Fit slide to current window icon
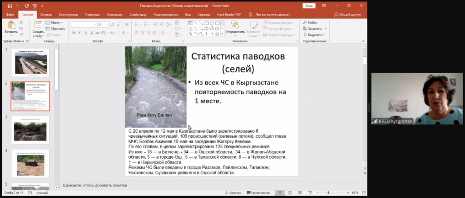The width and height of the screenshot is (465, 198). point(364,193)
